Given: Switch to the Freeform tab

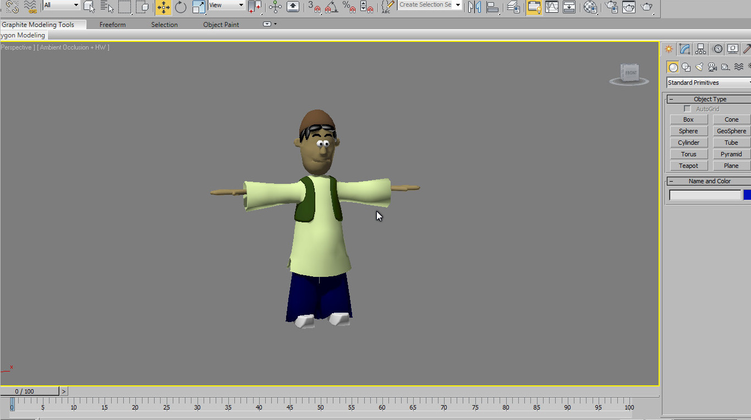Looking at the screenshot, I should (x=113, y=25).
